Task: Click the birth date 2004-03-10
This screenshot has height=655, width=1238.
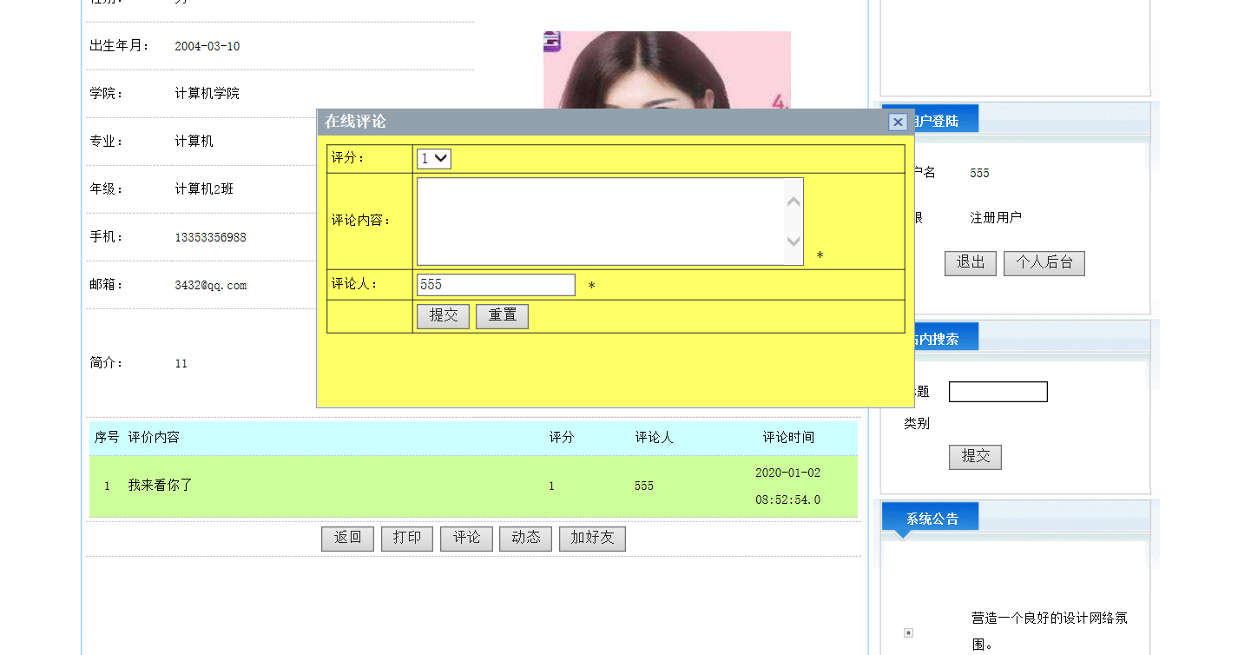Action: click(207, 46)
